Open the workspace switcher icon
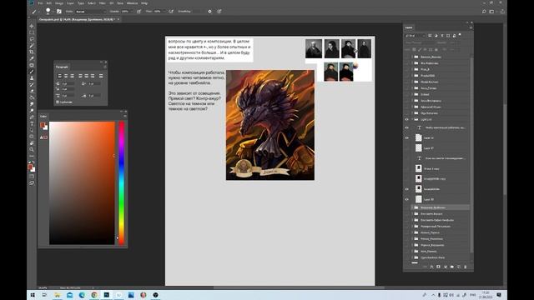The height and width of the screenshot is (300, 534). 491,11
